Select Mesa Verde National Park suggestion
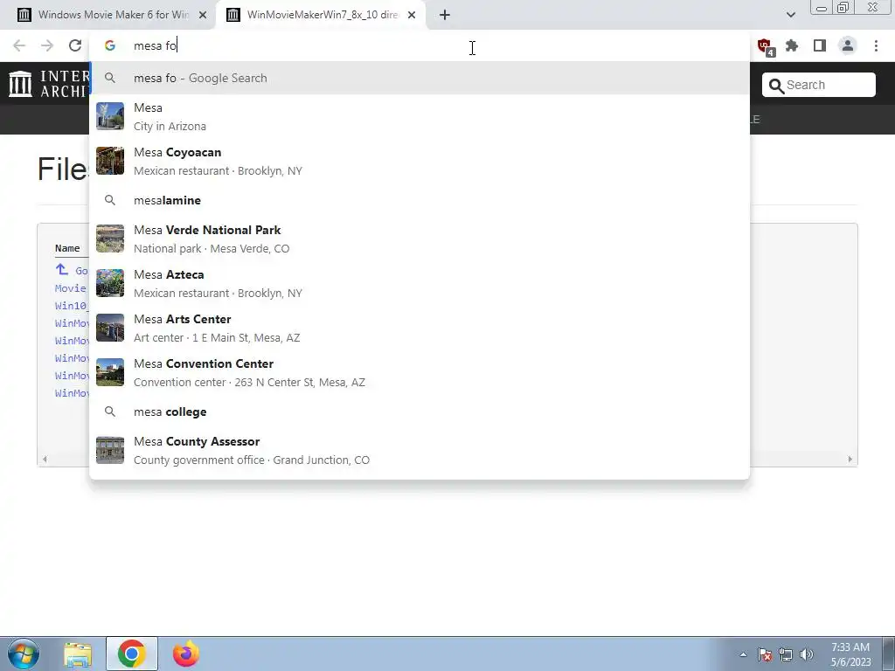The width and height of the screenshot is (895, 671). point(420,239)
